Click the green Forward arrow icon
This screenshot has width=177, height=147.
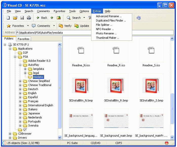tap(52, 18)
